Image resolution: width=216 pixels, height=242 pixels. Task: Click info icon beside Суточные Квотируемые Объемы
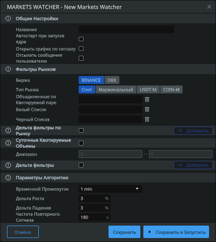(8, 143)
